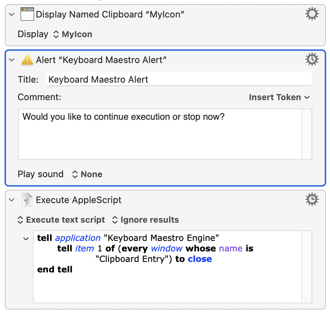Open gear menu for Execute AppleScript action
Image resolution: width=330 pixels, height=313 pixels.
(x=312, y=199)
